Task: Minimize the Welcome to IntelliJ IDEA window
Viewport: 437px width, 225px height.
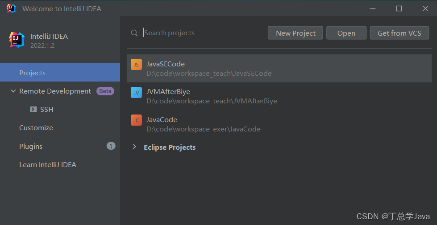Action: tap(373, 8)
